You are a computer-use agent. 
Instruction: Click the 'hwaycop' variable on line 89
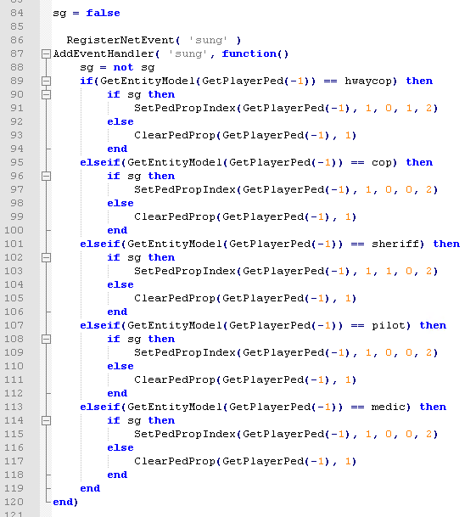tap(368, 81)
